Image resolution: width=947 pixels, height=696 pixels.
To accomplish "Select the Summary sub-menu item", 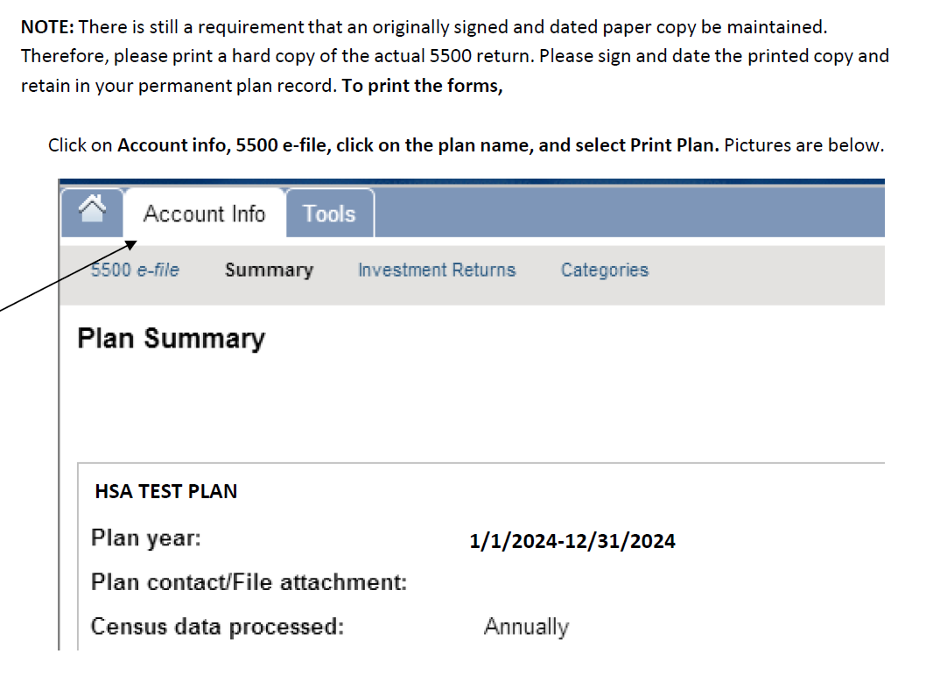I will [269, 270].
